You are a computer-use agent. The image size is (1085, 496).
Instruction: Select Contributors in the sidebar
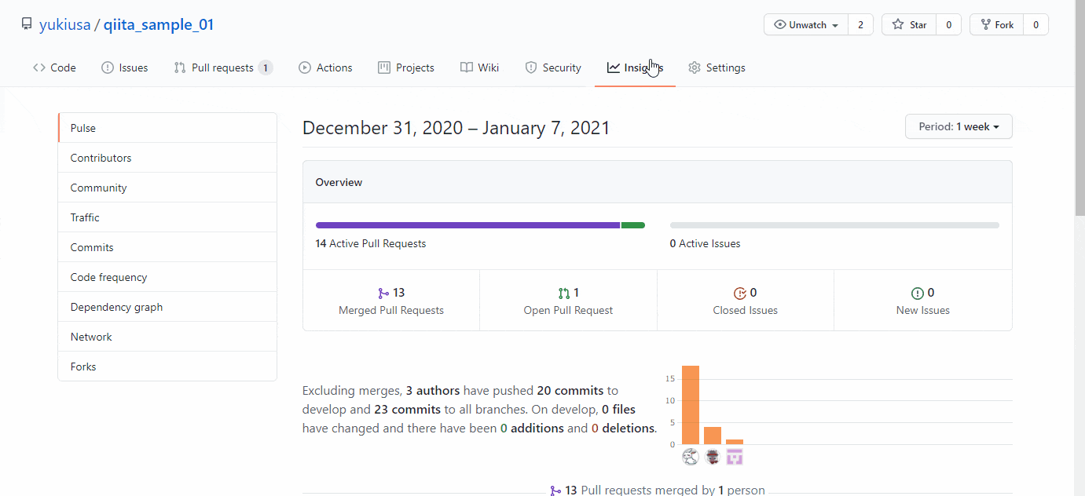(x=101, y=158)
